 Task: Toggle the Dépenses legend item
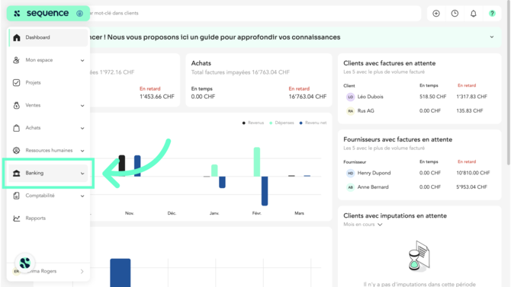click(281, 123)
